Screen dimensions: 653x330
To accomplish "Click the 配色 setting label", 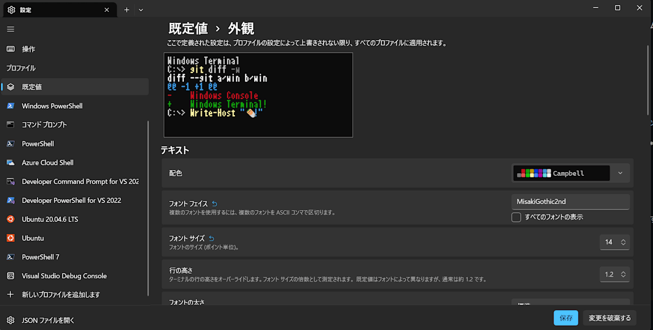I will pos(175,173).
